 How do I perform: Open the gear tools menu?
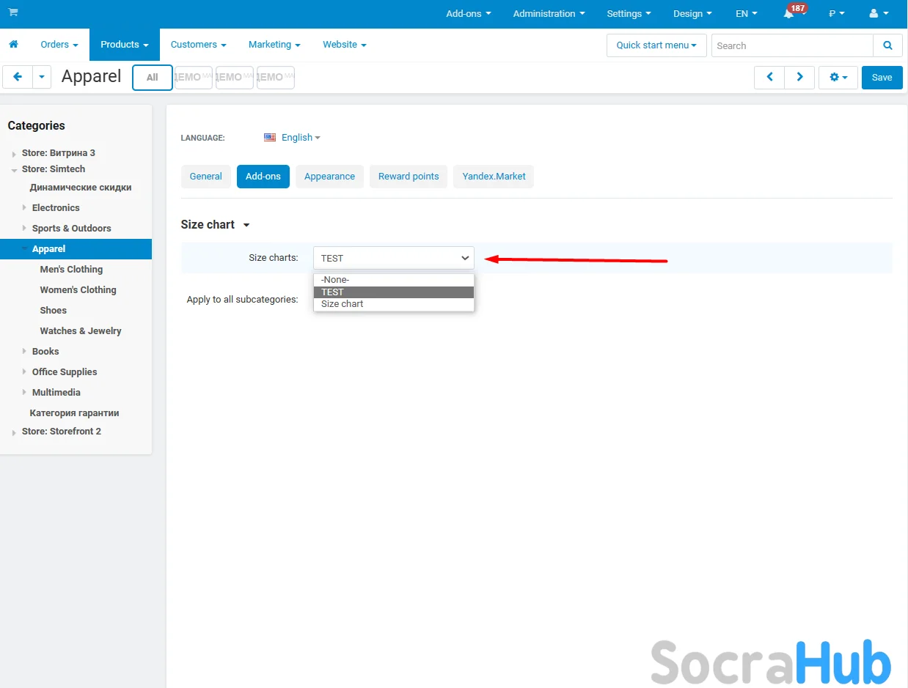(838, 77)
